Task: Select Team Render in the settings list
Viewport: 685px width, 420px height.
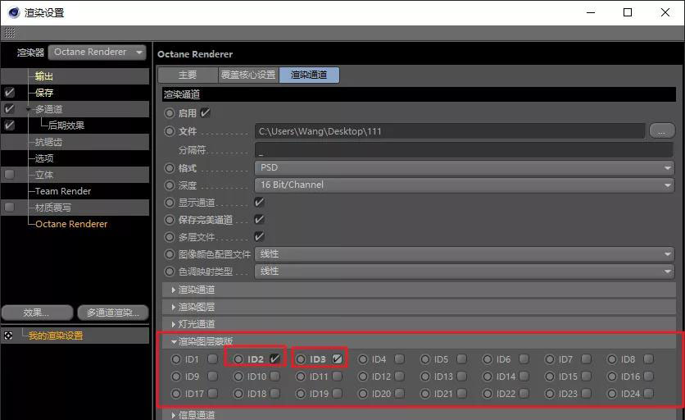Action: point(63,191)
